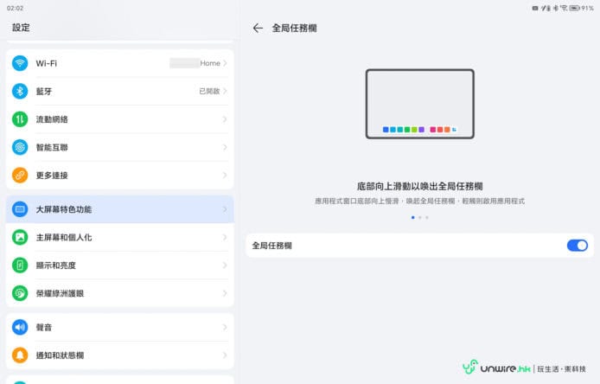
Task: Tap the 主屏幕和個人化 green icon
Action: [20, 237]
